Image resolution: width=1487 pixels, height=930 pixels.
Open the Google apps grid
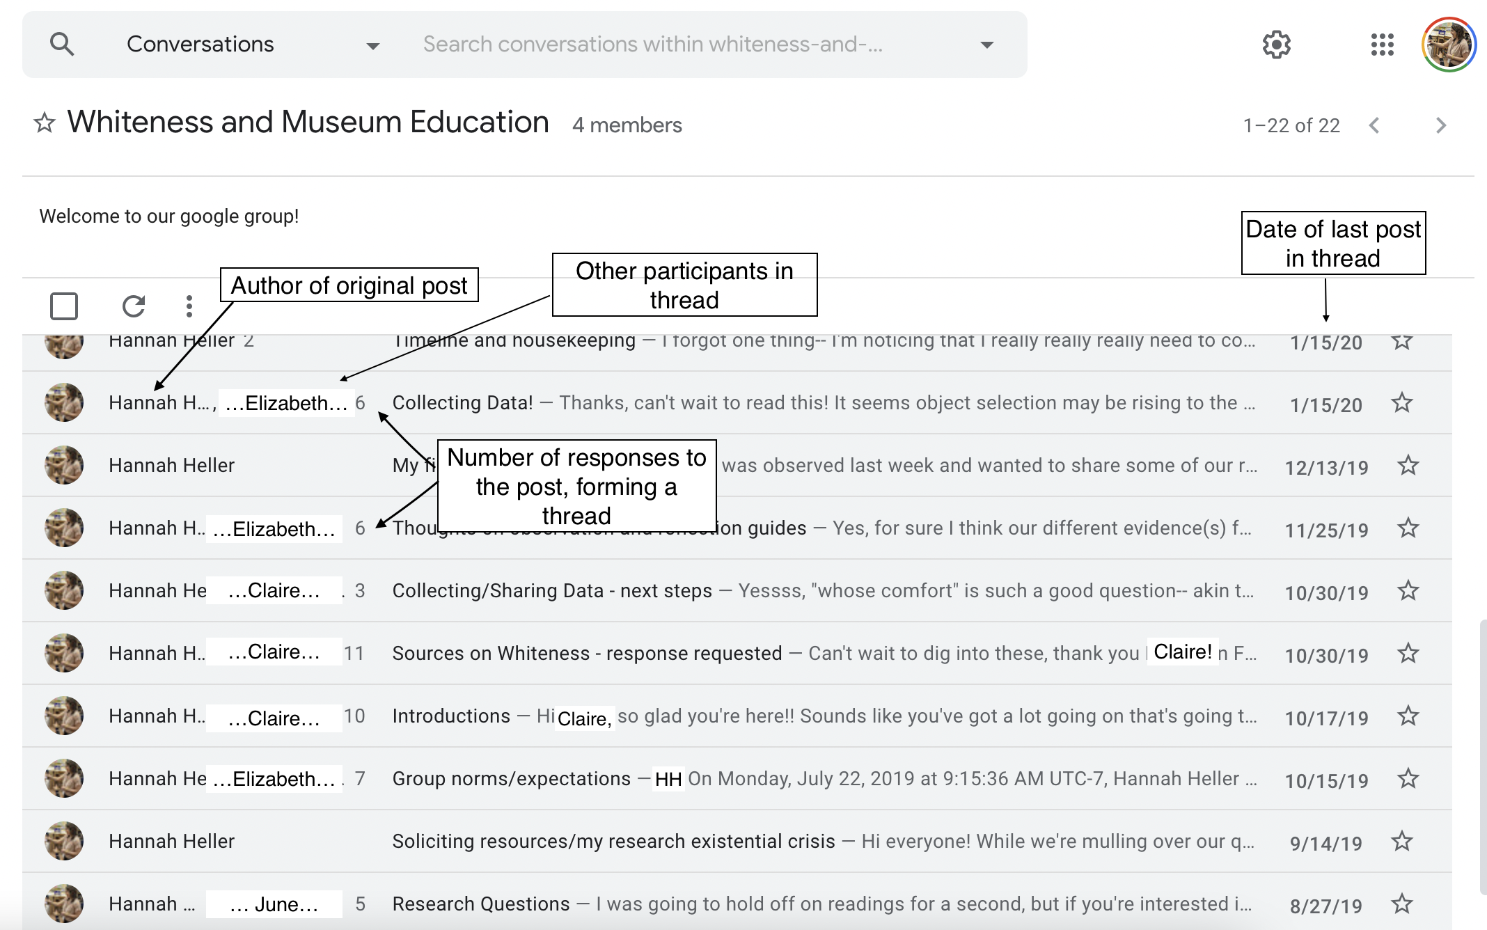click(x=1382, y=45)
